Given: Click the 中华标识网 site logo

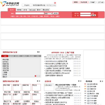Looking at the screenshot, I should [10, 4].
